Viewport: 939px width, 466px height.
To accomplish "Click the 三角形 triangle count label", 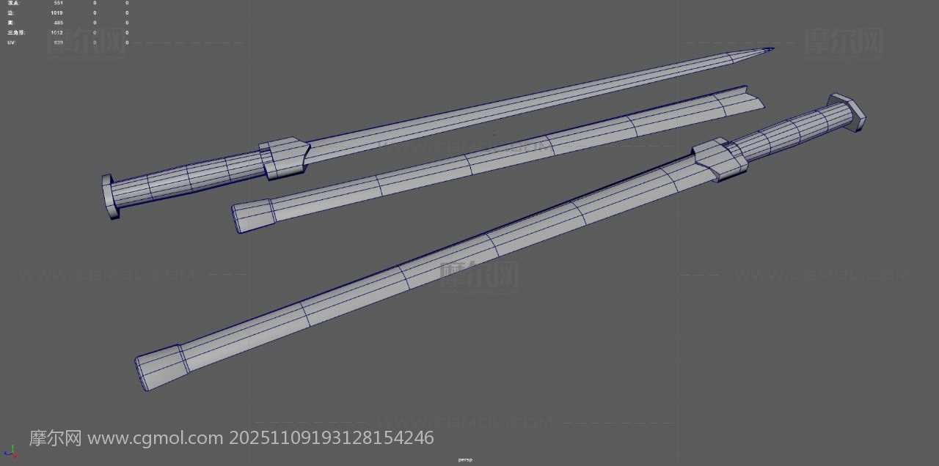I will coord(15,32).
